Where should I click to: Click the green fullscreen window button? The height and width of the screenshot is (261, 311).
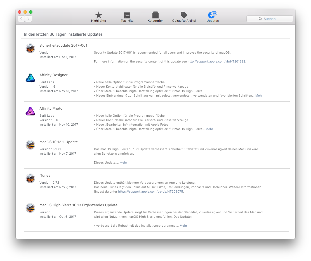tap(31, 12)
